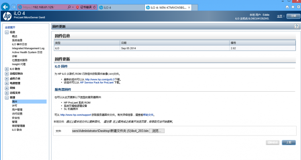Click the ilo4_203.bin file path field
The width and height of the screenshot is (301, 160).
coord(110,131)
